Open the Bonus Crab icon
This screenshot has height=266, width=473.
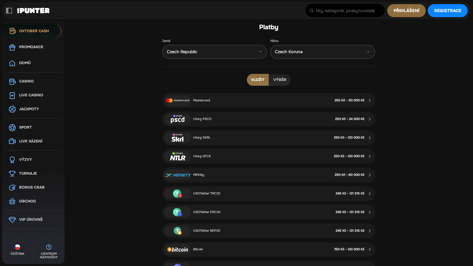tap(12, 187)
